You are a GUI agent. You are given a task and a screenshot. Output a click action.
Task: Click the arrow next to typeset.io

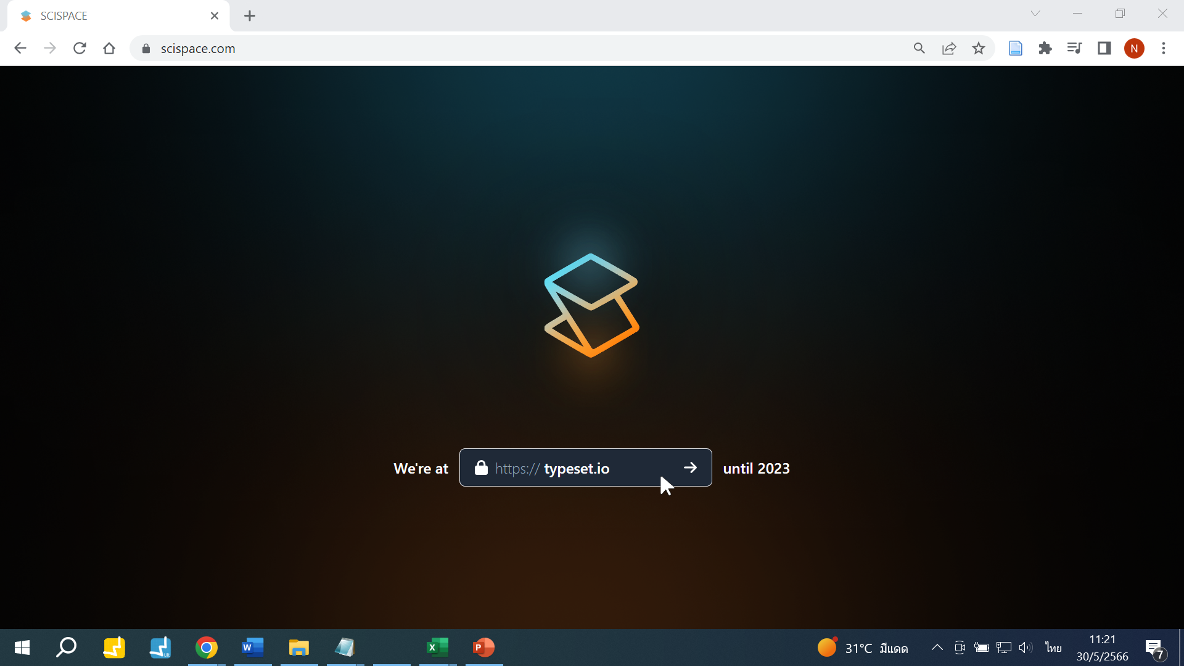[691, 468]
